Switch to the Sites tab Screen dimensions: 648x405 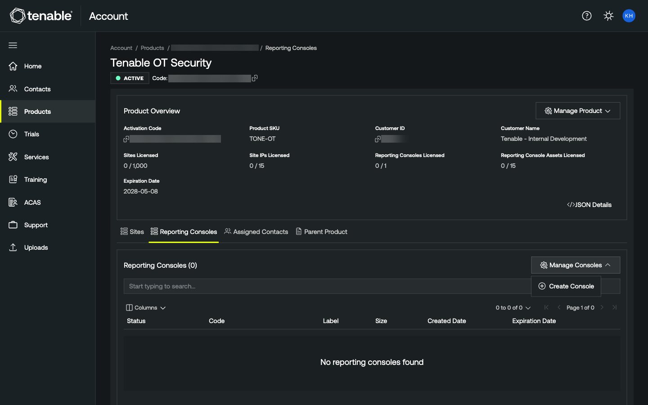[132, 232]
